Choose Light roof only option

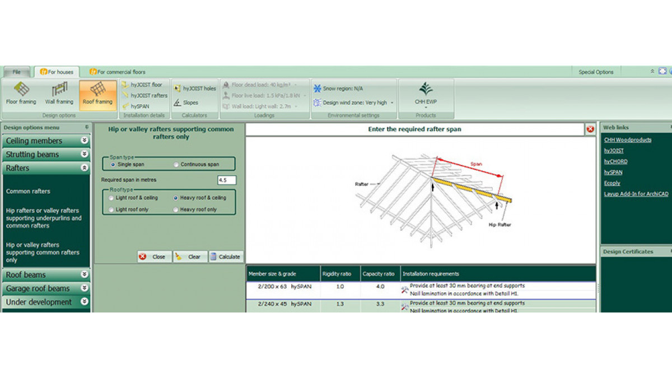pyautogui.click(x=112, y=209)
